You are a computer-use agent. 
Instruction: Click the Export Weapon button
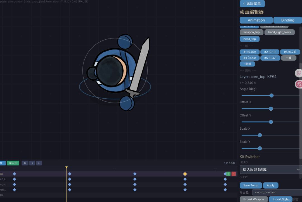254,199
